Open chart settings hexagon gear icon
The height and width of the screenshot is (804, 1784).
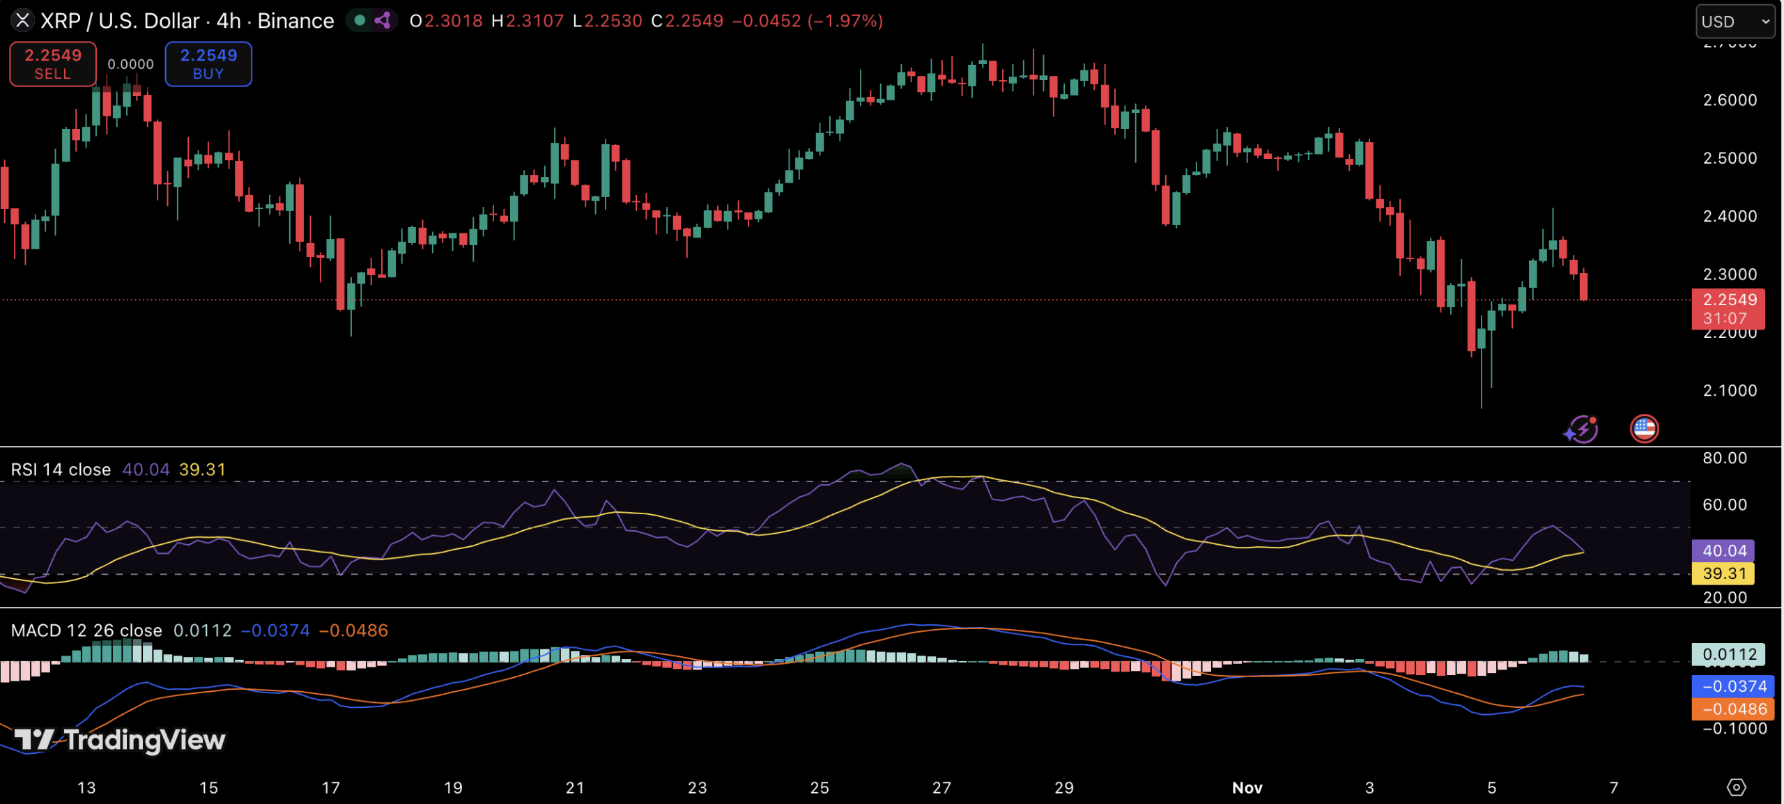[x=1736, y=787]
